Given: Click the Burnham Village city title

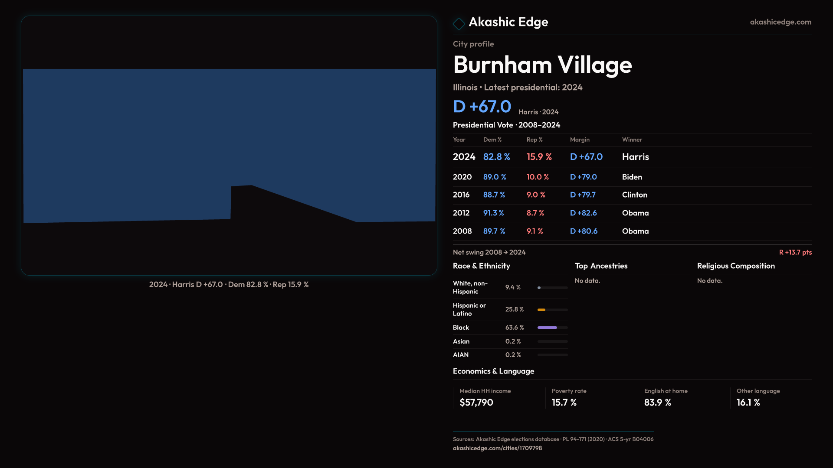Looking at the screenshot, I should pos(542,65).
